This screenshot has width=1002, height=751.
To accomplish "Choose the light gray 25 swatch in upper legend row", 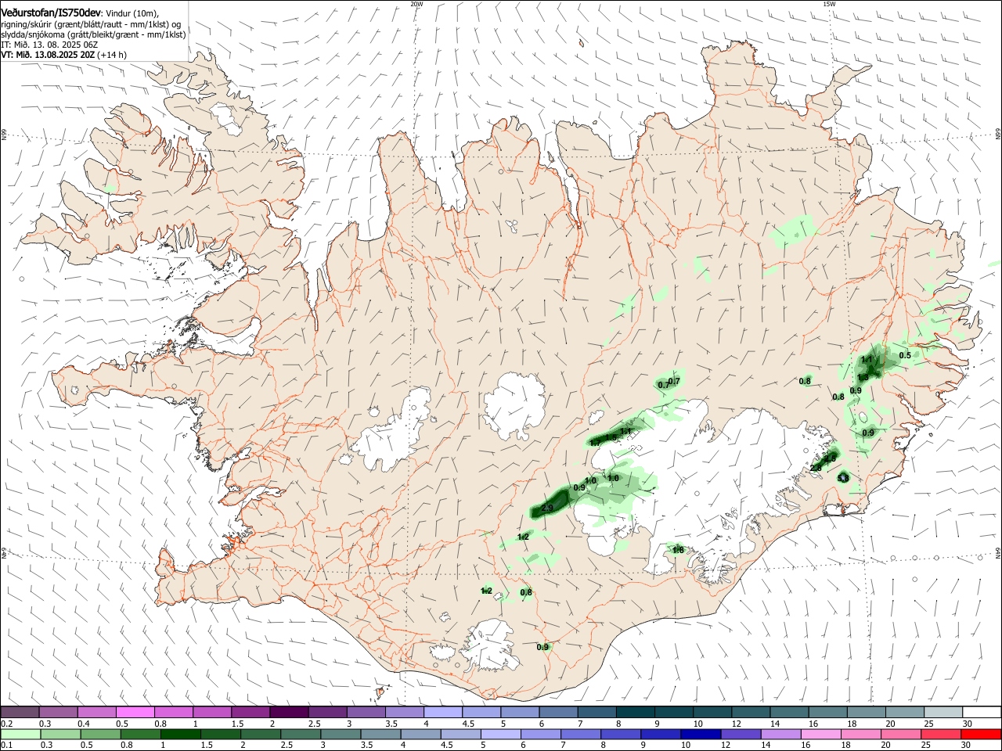I will point(944,712).
